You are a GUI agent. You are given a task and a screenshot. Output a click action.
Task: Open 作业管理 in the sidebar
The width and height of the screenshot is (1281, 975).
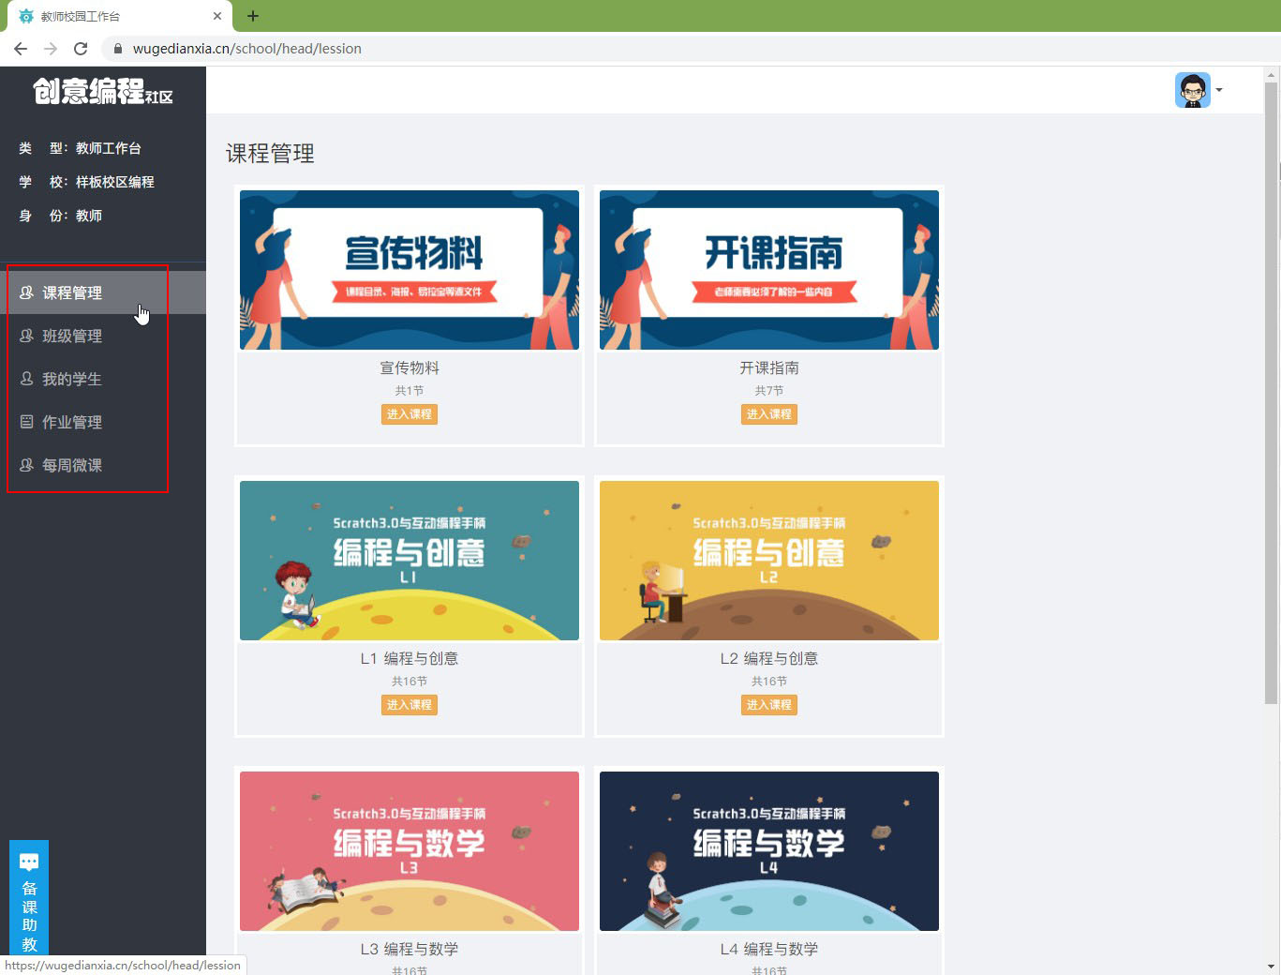[x=103, y=422]
